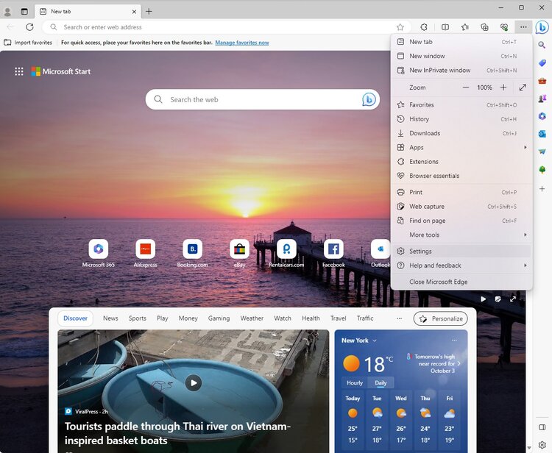Viewport: 552px width, 453px height.
Task: Play the background video
Action: (x=484, y=299)
